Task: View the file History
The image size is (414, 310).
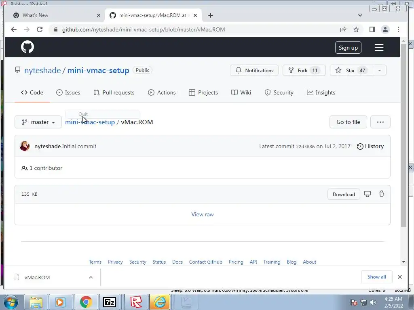Action: click(x=370, y=146)
